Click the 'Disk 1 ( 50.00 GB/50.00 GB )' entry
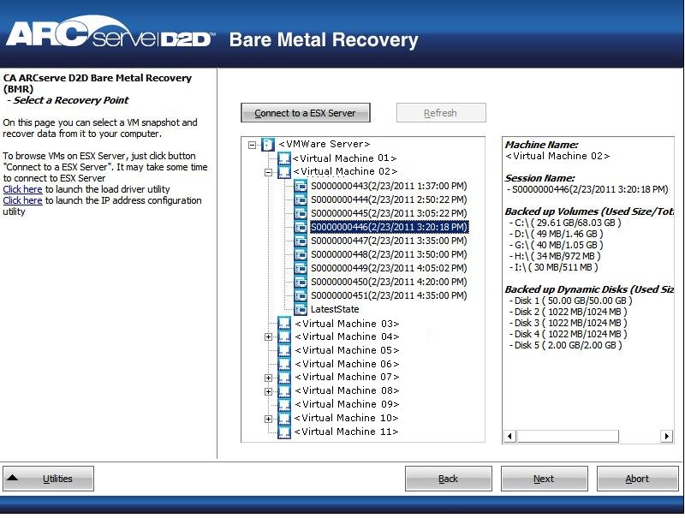The width and height of the screenshot is (685, 518). 570,301
